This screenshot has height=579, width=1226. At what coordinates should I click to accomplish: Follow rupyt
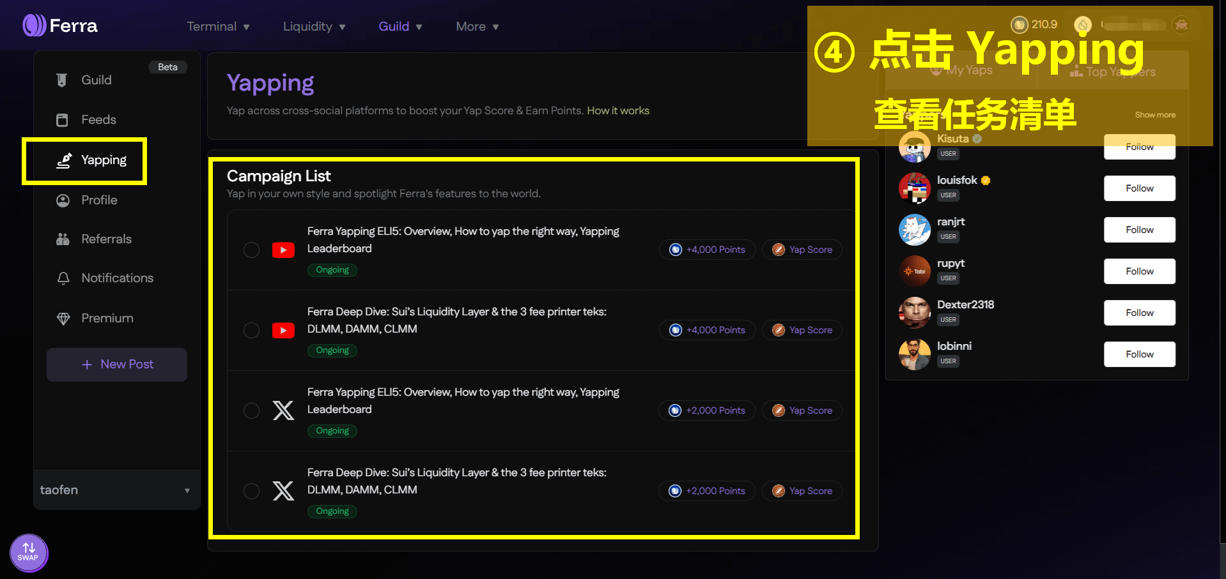(x=1140, y=271)
